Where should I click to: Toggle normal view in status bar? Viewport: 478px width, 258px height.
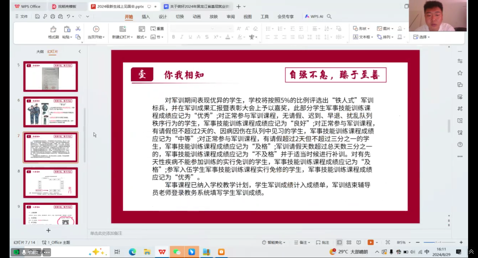339,242
